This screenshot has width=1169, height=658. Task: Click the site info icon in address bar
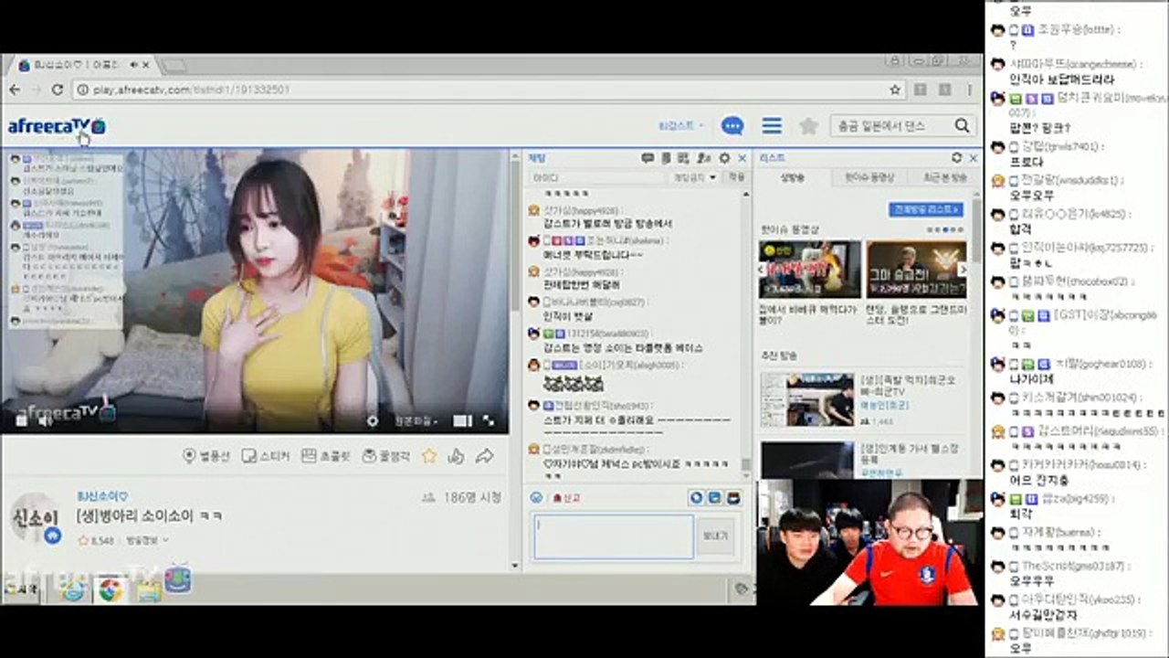click(82, 90)
